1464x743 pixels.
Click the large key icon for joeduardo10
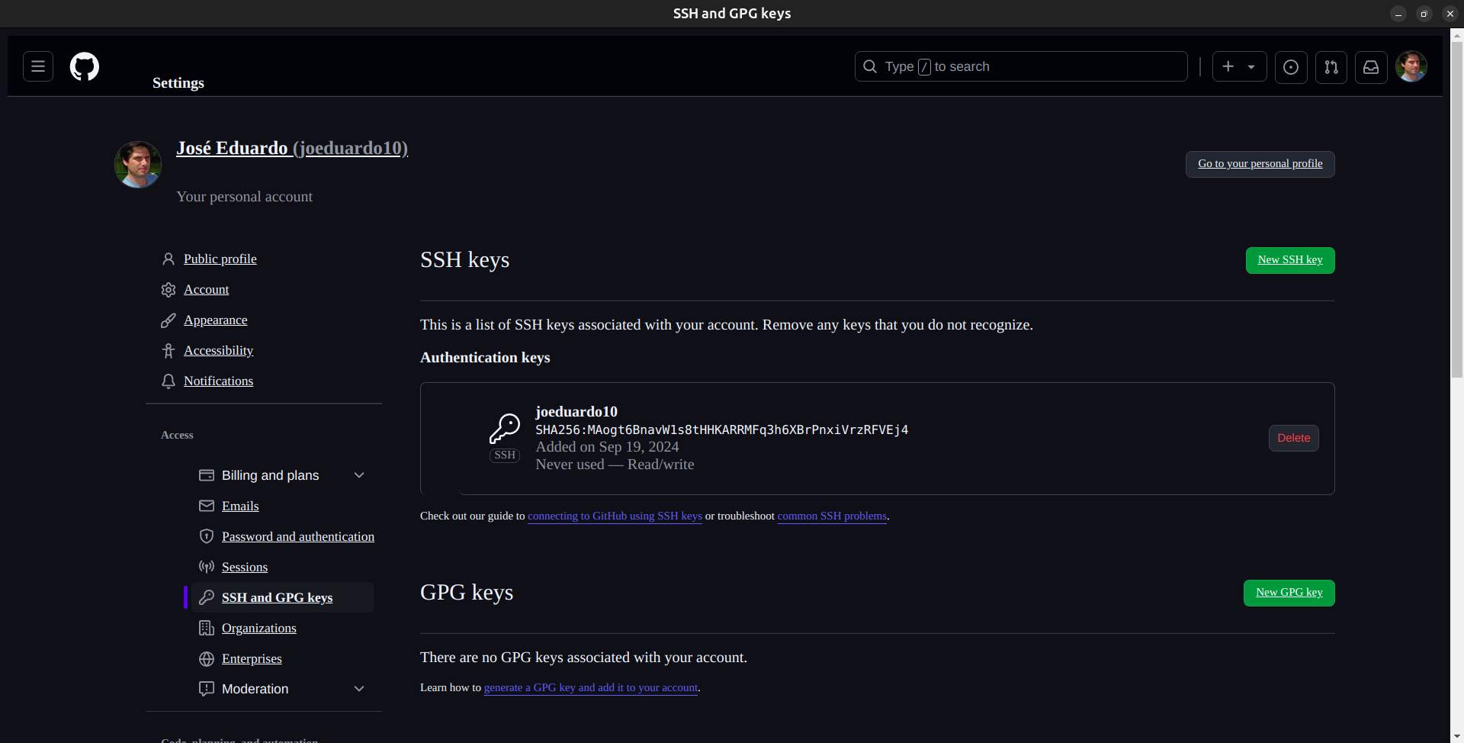point(505,428)
